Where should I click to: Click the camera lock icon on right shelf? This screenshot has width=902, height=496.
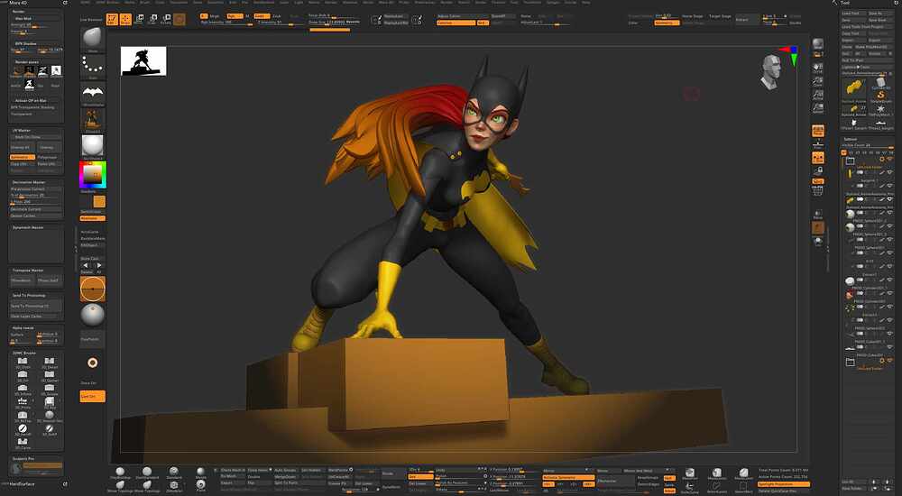pos(817,170)
